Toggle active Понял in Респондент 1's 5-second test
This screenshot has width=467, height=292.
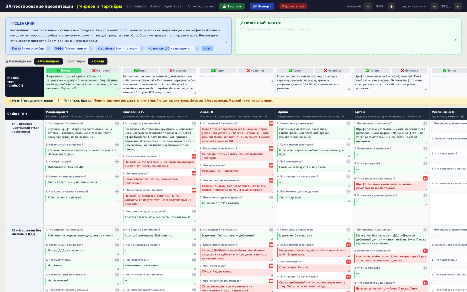[x=64, y=71]
